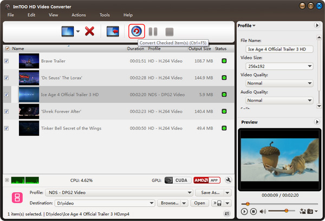325x221 pixels.
Task: Uncheck the Shrek Forever After checkbox
Action: coord(6,112)
